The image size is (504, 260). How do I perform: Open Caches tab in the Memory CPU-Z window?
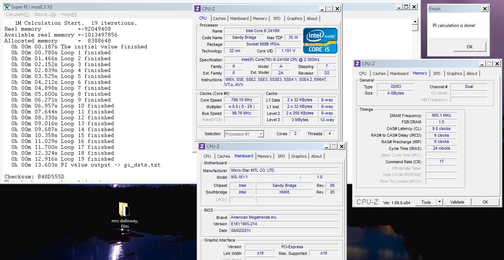click(x=379, y=73)
